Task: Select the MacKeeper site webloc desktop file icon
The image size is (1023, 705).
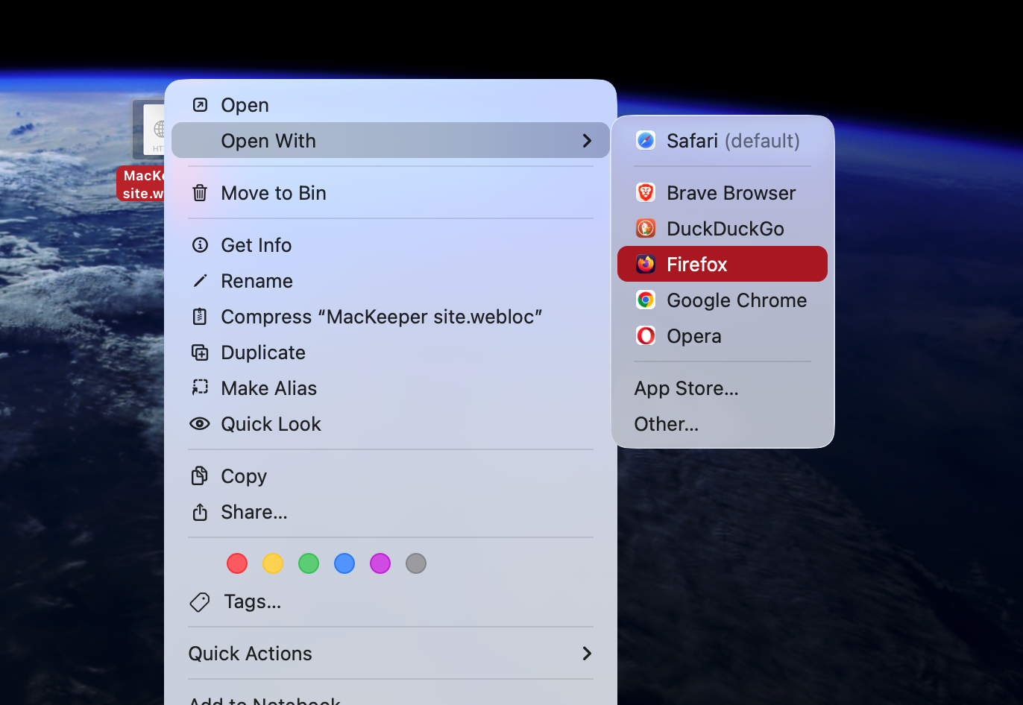Action: click(x=149, y=130)
